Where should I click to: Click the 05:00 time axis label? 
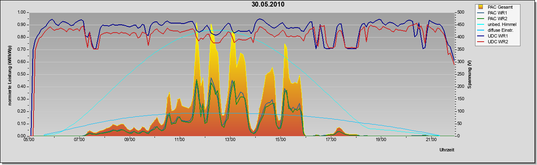(29, 139)
